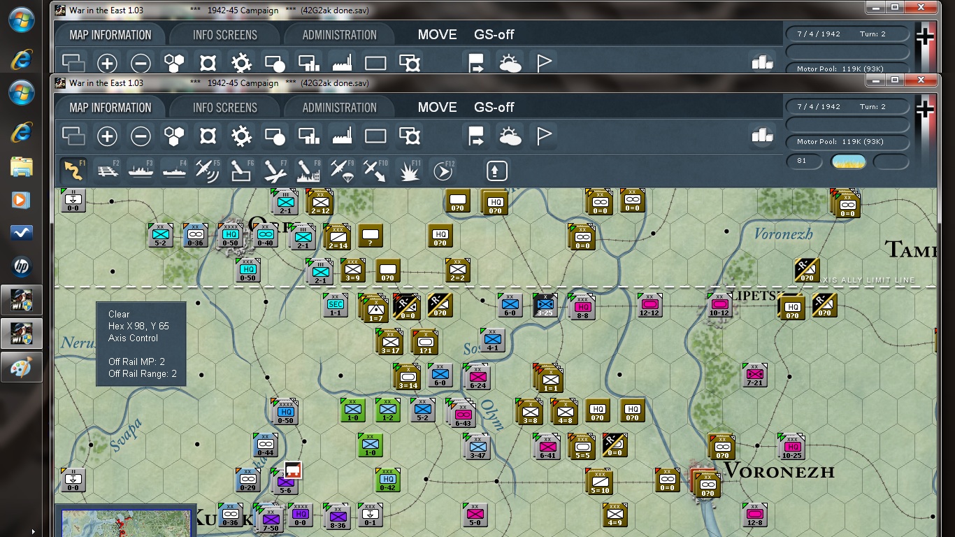The image size is (955, 537).
Task: Select the green HQ counter 0-42
Action: [389, 480]
